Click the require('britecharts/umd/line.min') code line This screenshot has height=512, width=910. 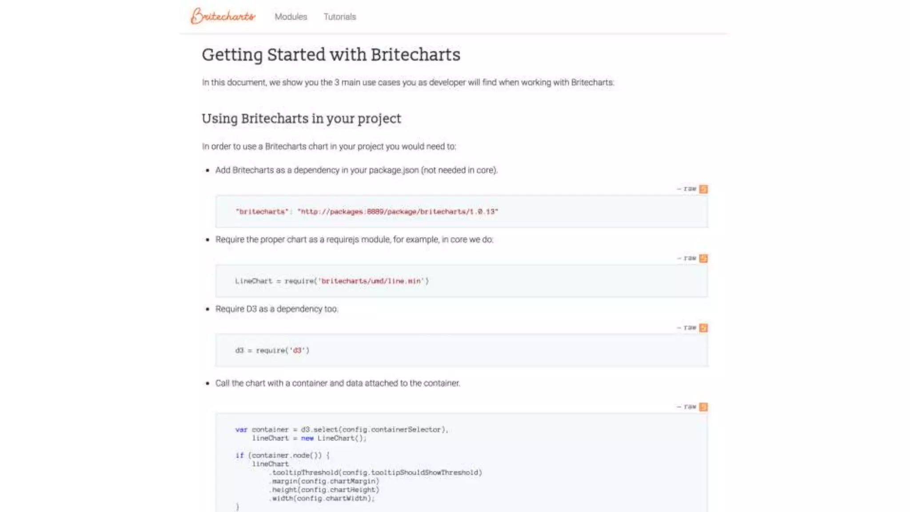332,281
